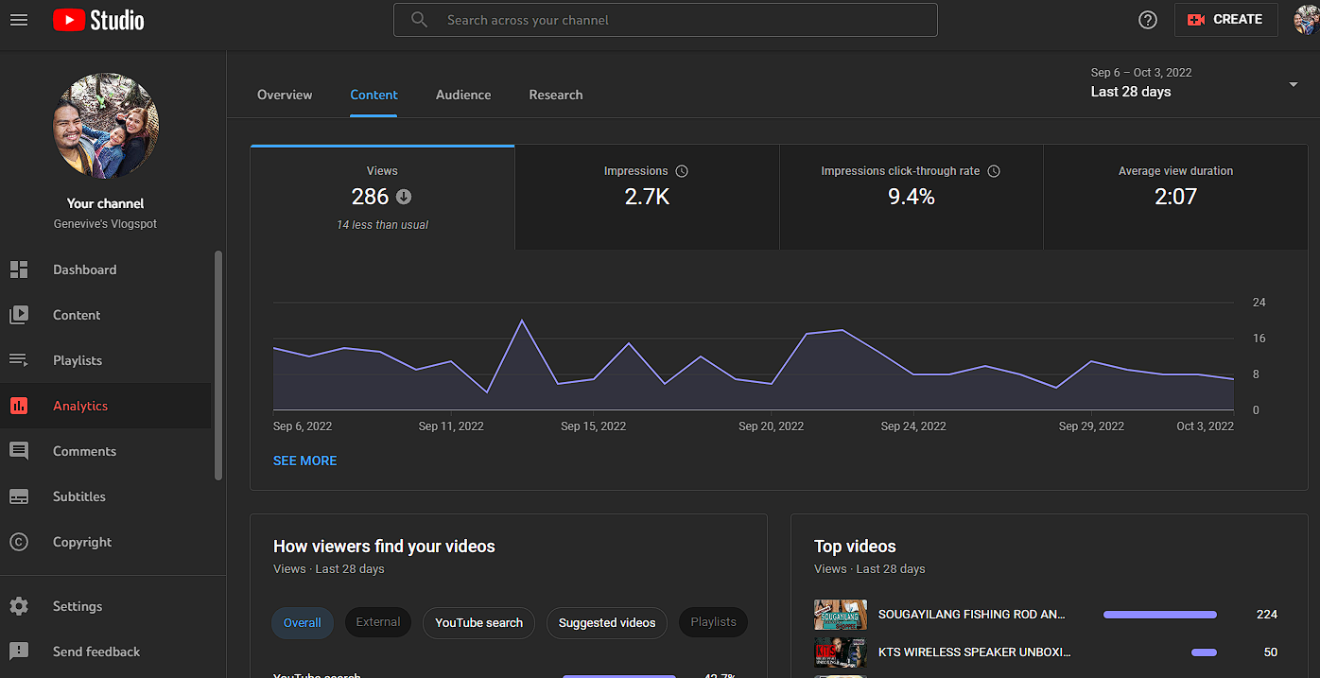
Task: Click the Genevive's Vlogspot channel name
Action: [106, 224]
